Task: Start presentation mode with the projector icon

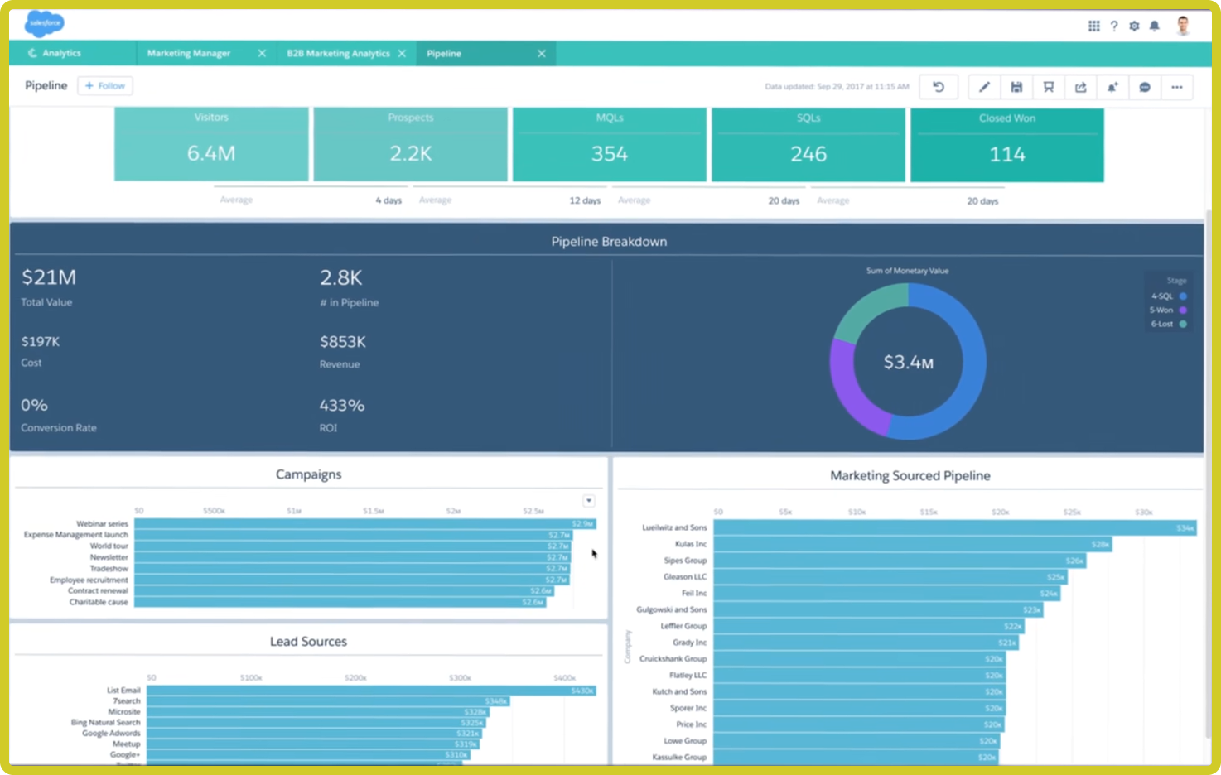Action: 1049,87
